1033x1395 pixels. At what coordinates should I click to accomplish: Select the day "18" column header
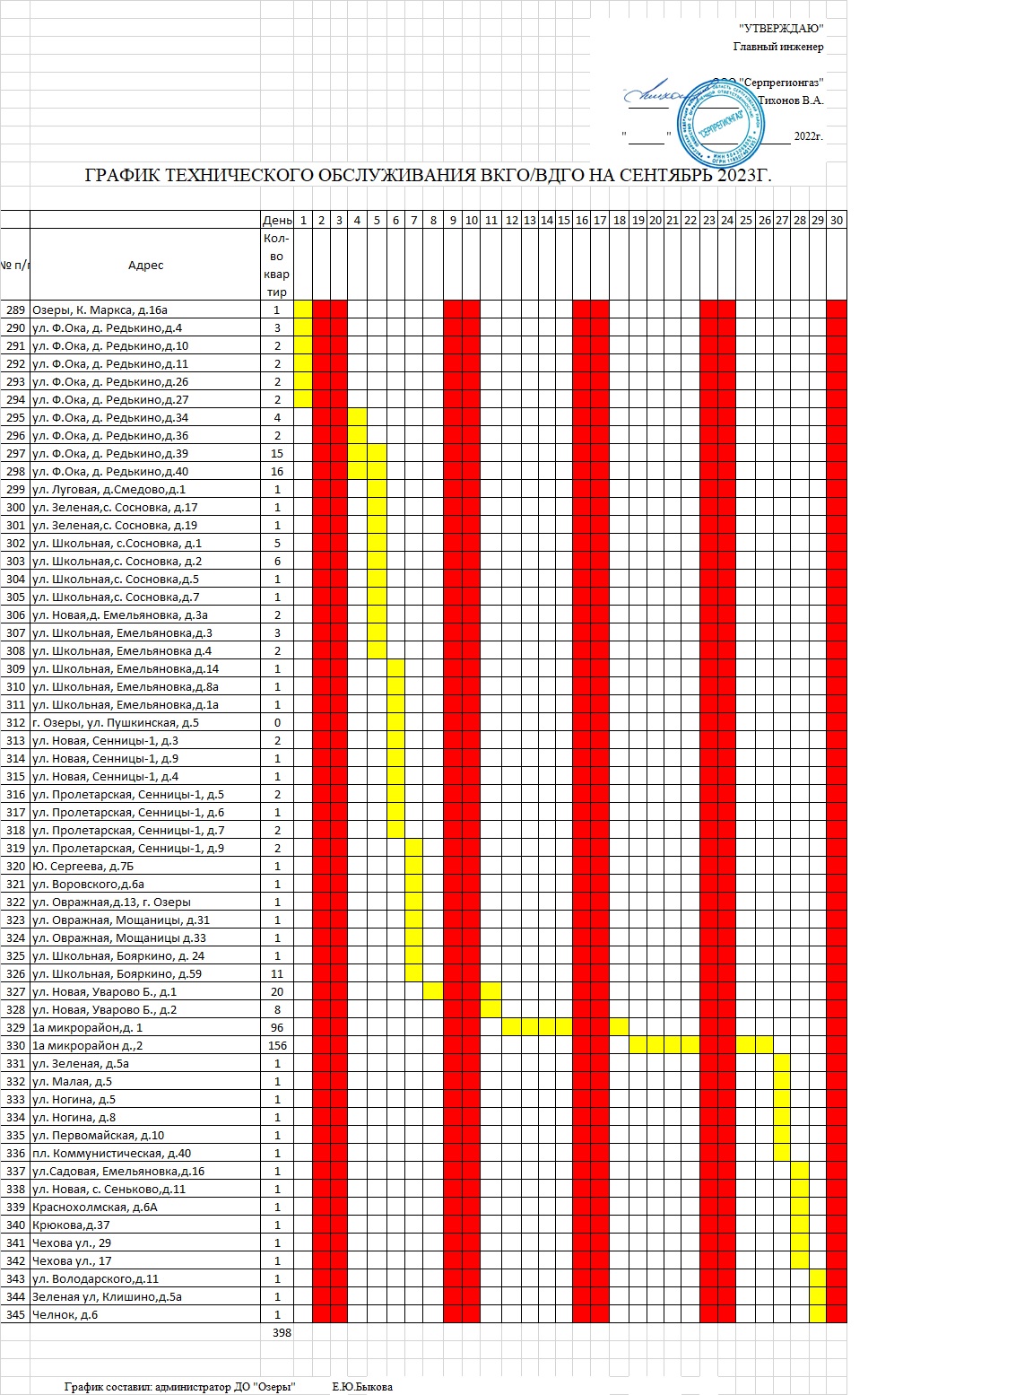[620, 220]
